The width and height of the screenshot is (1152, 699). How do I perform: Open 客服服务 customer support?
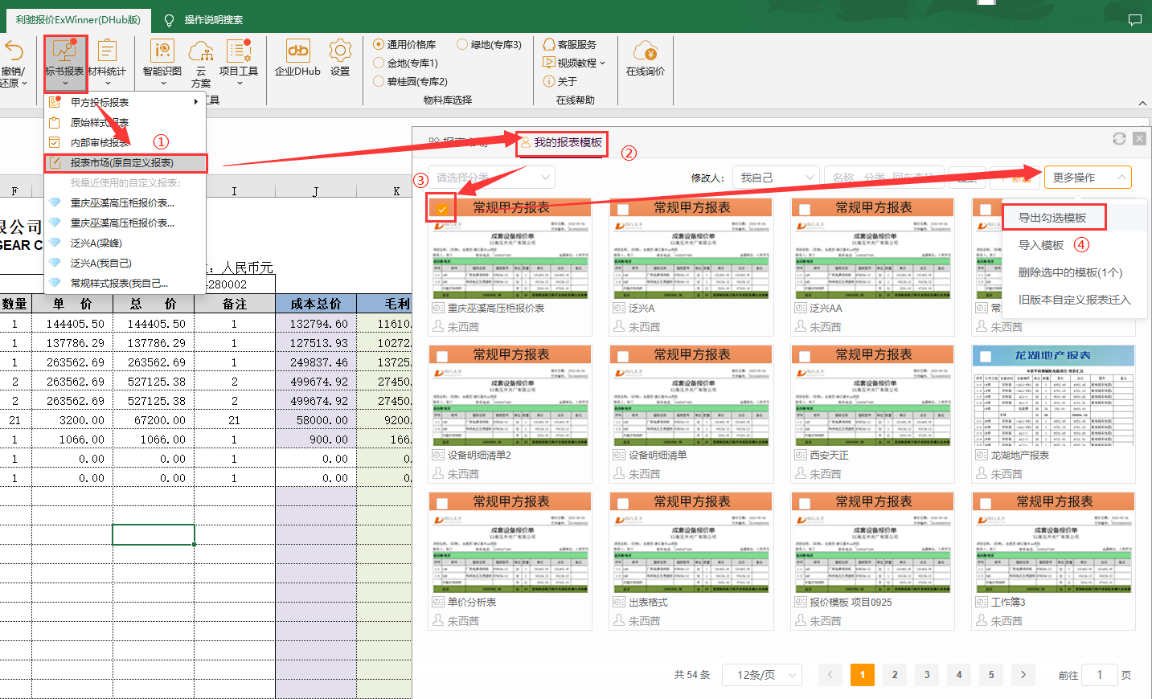click(x=570, y=44)
